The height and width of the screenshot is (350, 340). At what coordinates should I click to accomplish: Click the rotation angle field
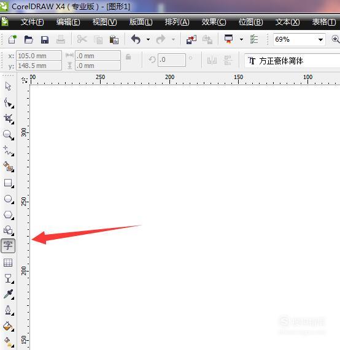click(x=172, y=60)
